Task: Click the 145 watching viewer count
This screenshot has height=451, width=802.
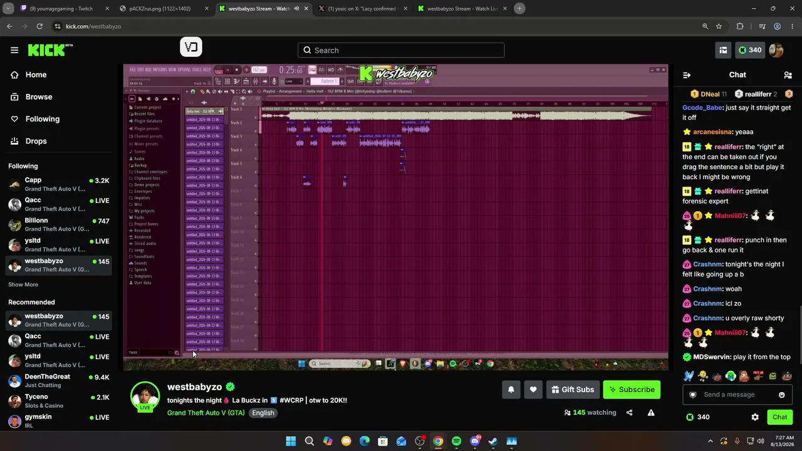Action: 590,413
